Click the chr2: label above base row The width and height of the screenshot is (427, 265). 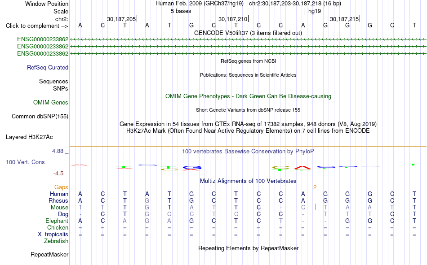click(x=62, y=19)
